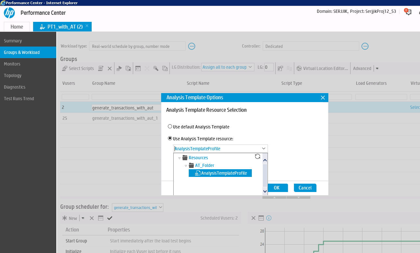Click the runtime settings icon with play arrow
This screenshot has height=253, width=420.
(119, 68)
